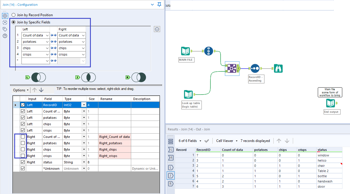Uncheck the Left RecordID field checkbox
The image size is (350, 194).
(x=23, y=105)
